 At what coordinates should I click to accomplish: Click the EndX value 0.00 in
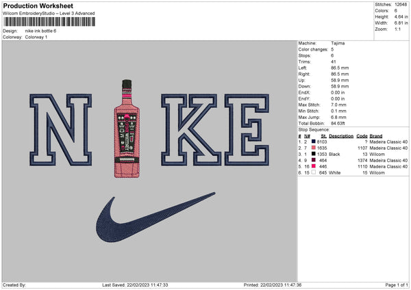[338, 92]
